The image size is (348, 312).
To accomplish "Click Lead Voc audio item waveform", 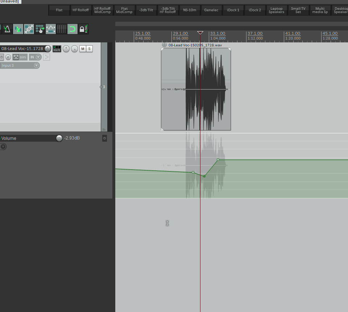I will 196,89.
